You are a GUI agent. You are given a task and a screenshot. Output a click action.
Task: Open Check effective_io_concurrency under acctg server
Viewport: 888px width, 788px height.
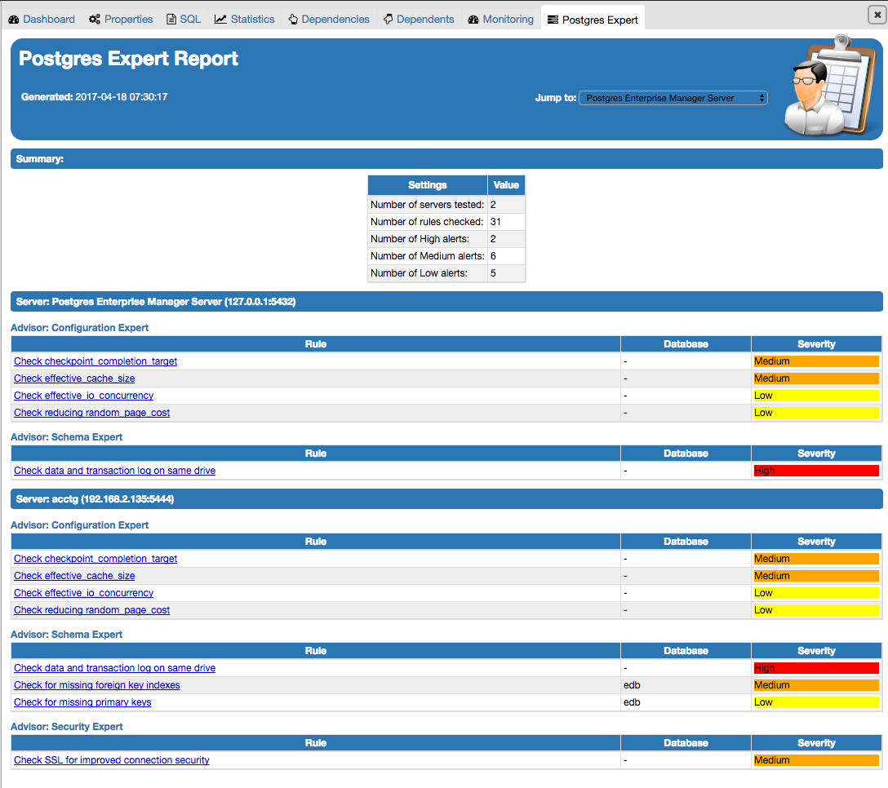(83, 593)
